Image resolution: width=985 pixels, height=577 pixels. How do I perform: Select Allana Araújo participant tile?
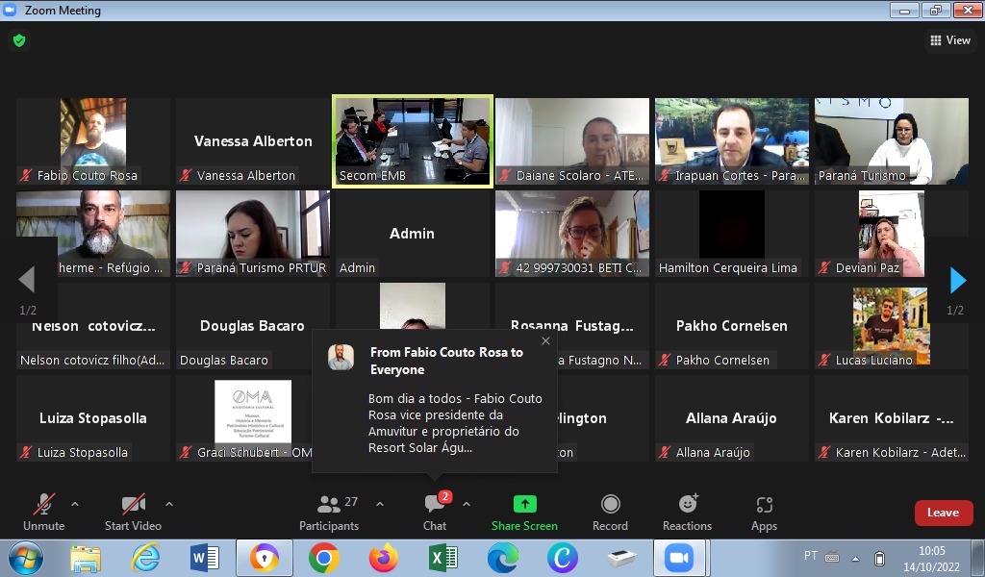point(732,418)
